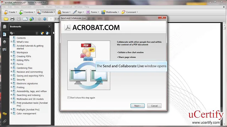Open the Combine files toolbar button
Viewport: 227px width, 127px height.
(27, 12)
